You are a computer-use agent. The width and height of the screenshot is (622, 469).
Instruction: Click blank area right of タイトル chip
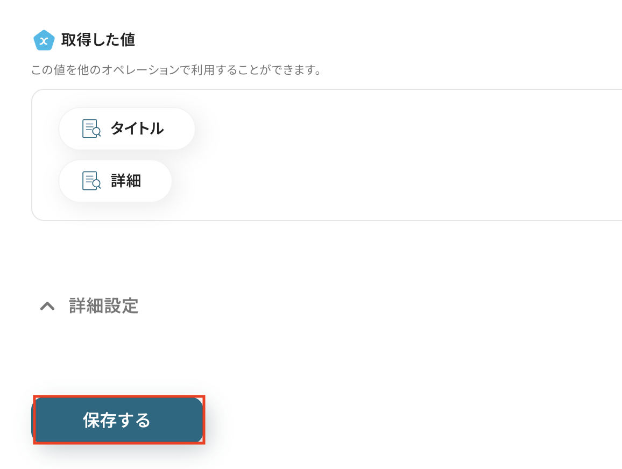coord(397,129)
